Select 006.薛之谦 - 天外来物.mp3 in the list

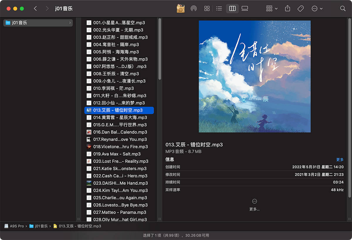tap(120, 59)
